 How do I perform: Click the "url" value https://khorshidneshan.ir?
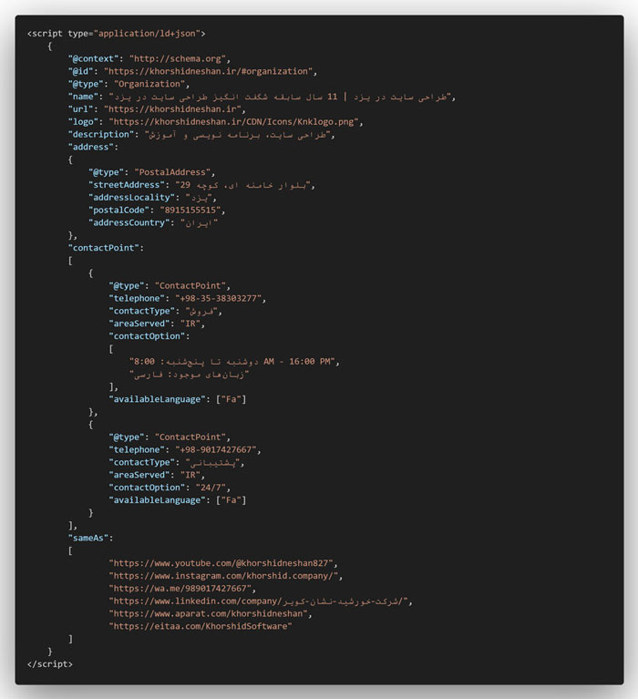pos(173,109)
